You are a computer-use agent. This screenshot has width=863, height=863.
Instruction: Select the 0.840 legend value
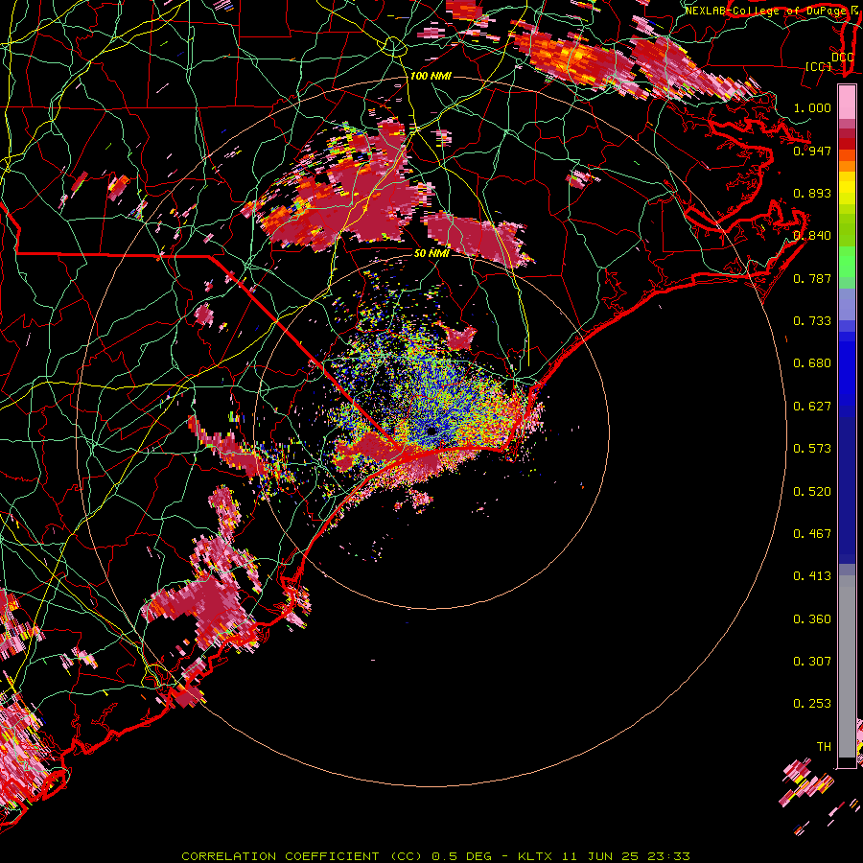(812, 235)
